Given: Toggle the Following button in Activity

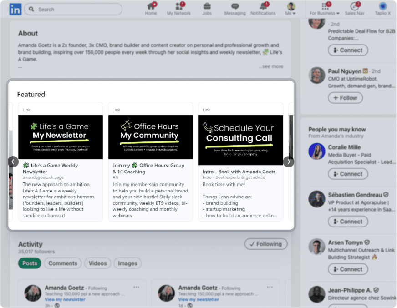Looking at the screenshot, I should point(266,244).
